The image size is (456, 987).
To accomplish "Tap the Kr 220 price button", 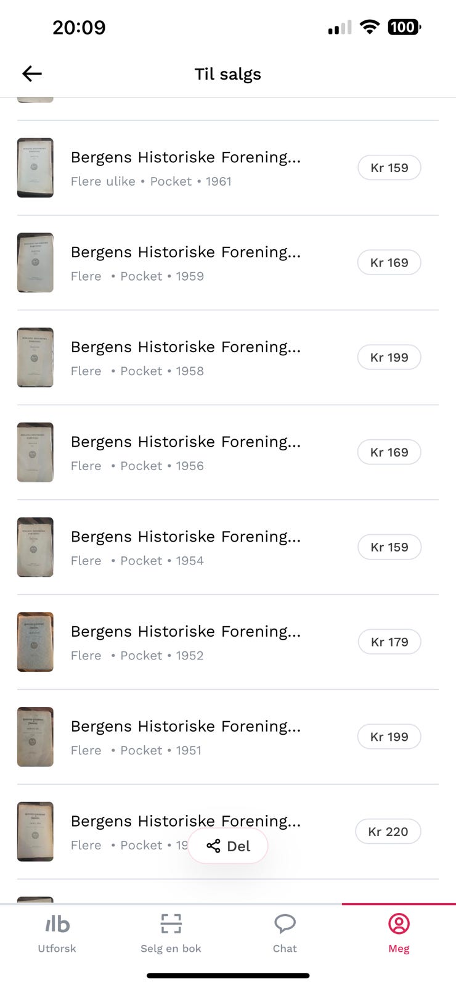I will click(388, 832).
